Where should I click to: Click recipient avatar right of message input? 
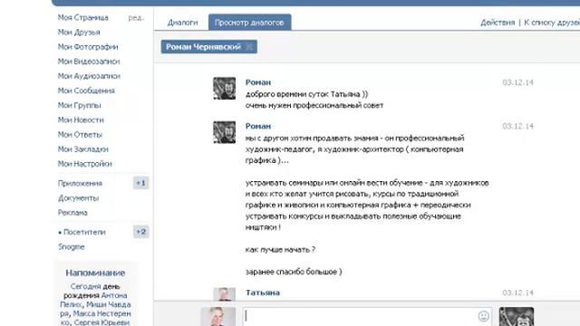tap(517, 317)
